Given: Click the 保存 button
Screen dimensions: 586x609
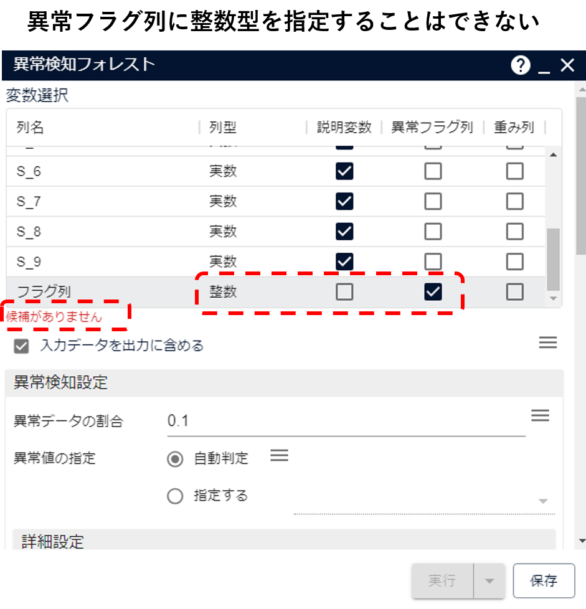Looking at the screenshot, I should [x=544, y=581].
